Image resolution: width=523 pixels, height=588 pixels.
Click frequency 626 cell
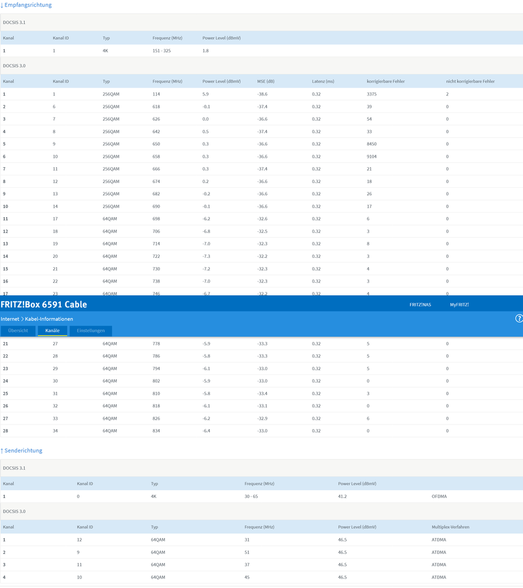[x=156, y=119]
